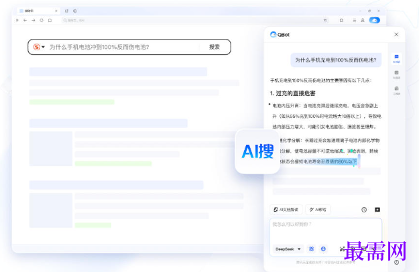Toggle web search globe icon
This screenshot has height=272, width=419.
[x=323, y=249]
